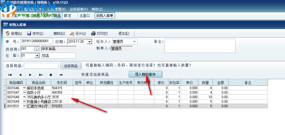Click the 单价 column header
The height and width of the screenshot is (135, 285).
(190, 83)
